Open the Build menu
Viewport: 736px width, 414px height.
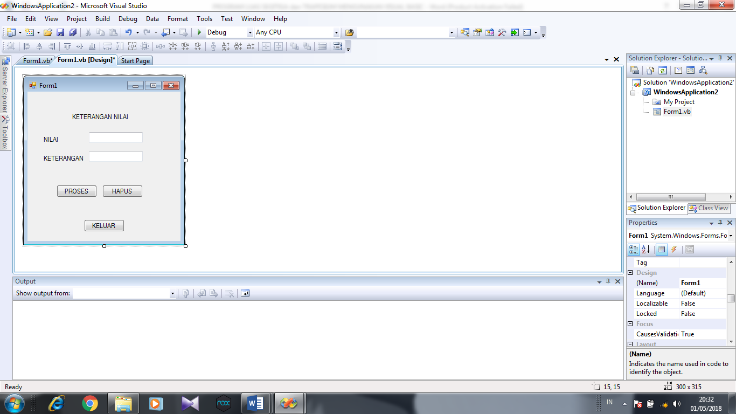[102, 18]
